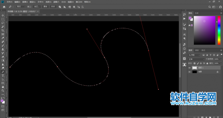
Task: Open the blend mode 正常 dropdown
Action: click(x=196, y=59)
